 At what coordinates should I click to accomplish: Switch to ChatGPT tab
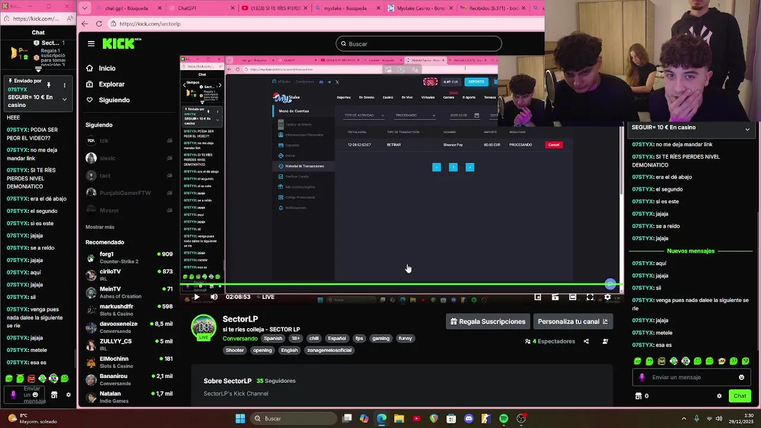(202, 8)
